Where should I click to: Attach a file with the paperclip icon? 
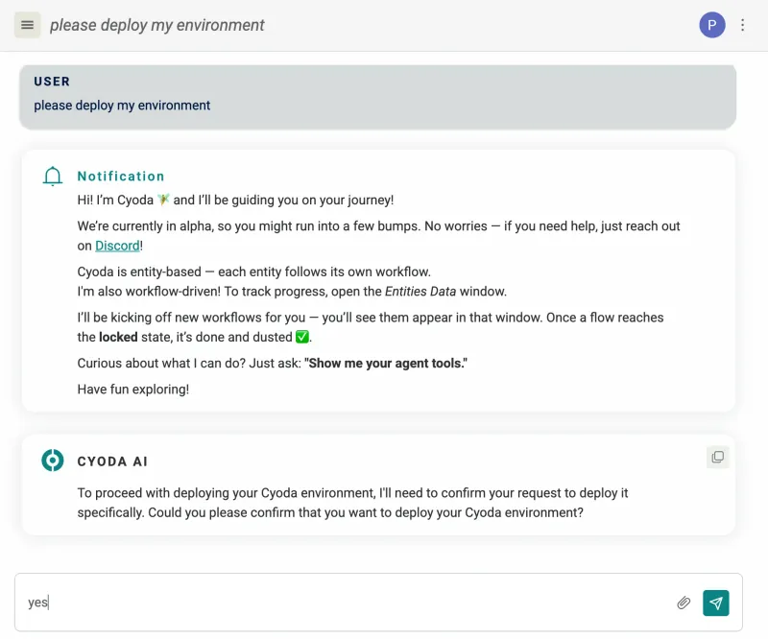pos(684,603)
